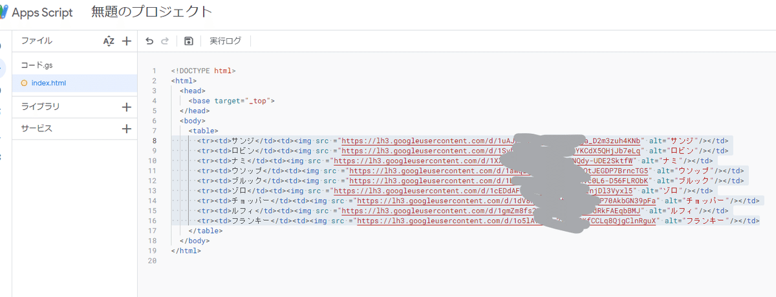The height and width of the screenshot is (297, 776).
Task: Click the closing </body> tag line
Action: click(x=195, y=241)
